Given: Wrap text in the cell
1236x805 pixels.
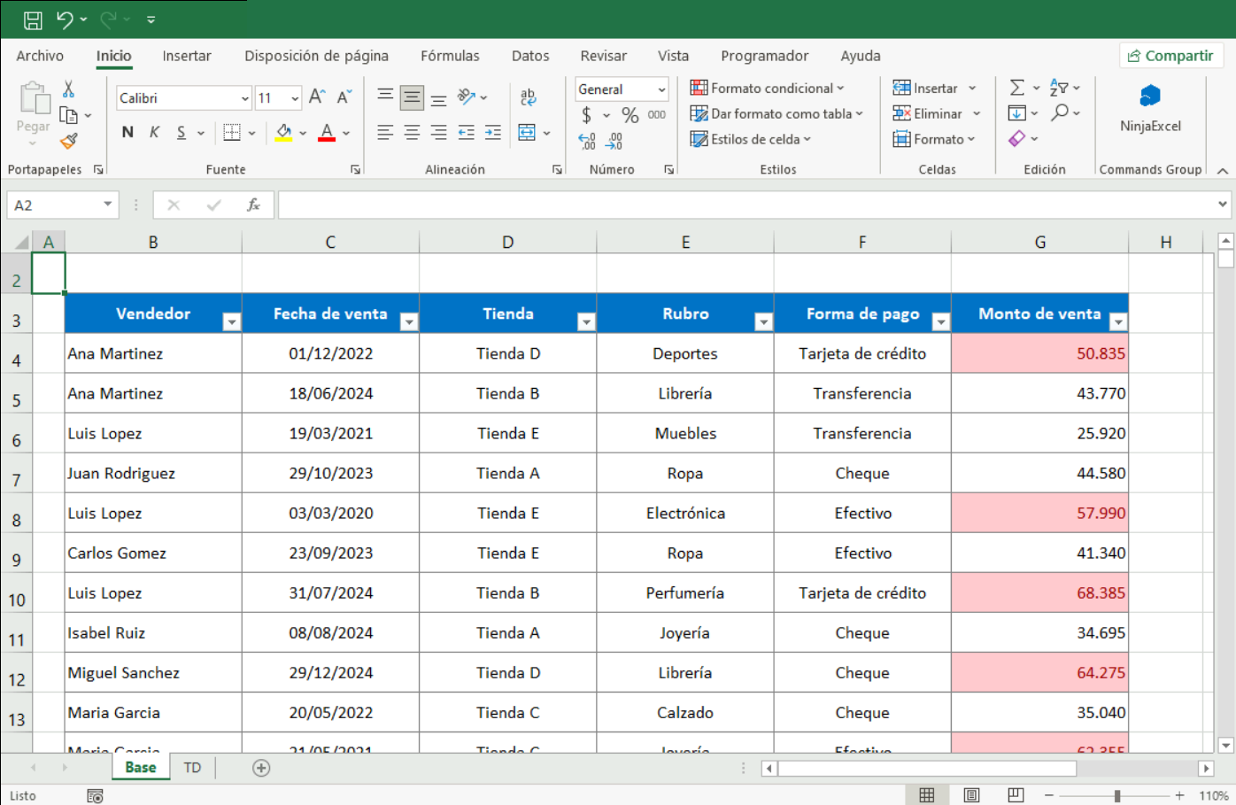Looking at the screenshot, I should (529, 97).
